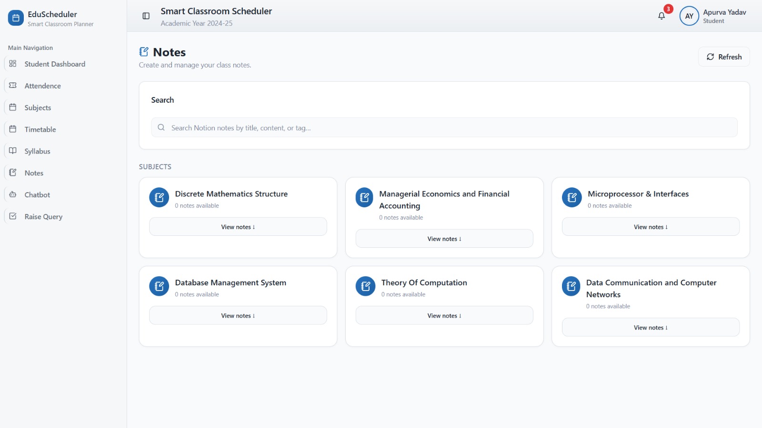Screen dimensions: 762x428
Task: Click the Smart Classroom Scheduler header title
Action: coord(216,11)
